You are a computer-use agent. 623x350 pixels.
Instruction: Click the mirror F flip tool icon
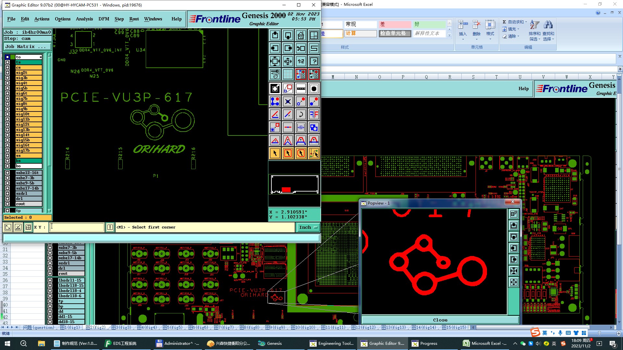314,114
